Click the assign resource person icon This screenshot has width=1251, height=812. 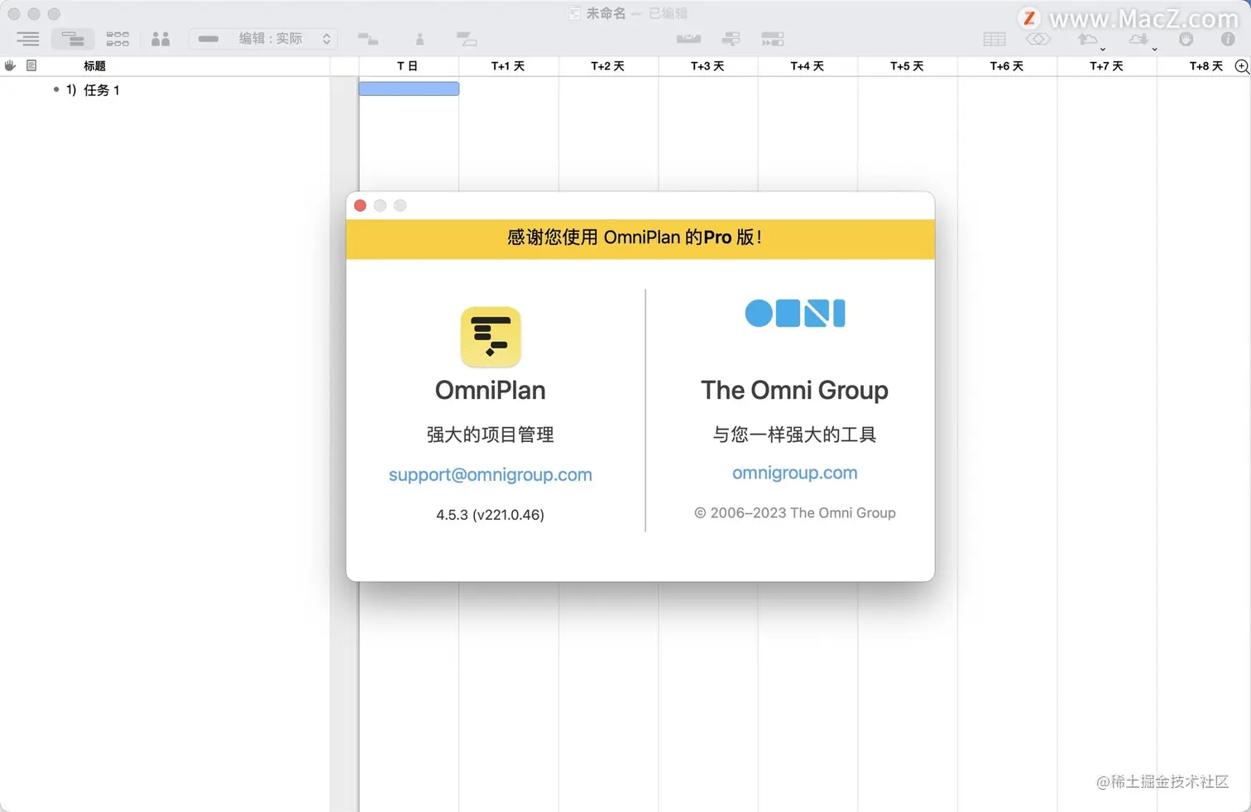coord(419,39)
